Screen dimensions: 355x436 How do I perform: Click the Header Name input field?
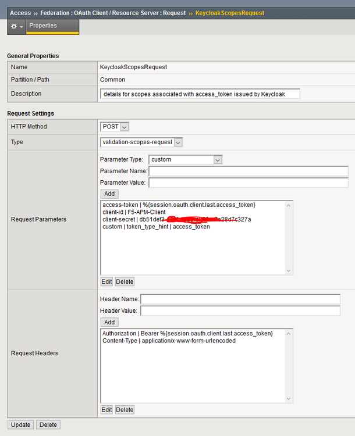point(240,299)
